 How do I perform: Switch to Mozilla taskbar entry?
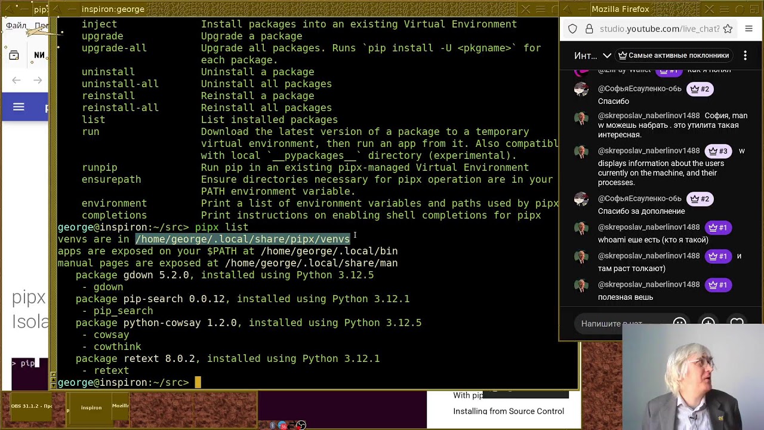120,406
